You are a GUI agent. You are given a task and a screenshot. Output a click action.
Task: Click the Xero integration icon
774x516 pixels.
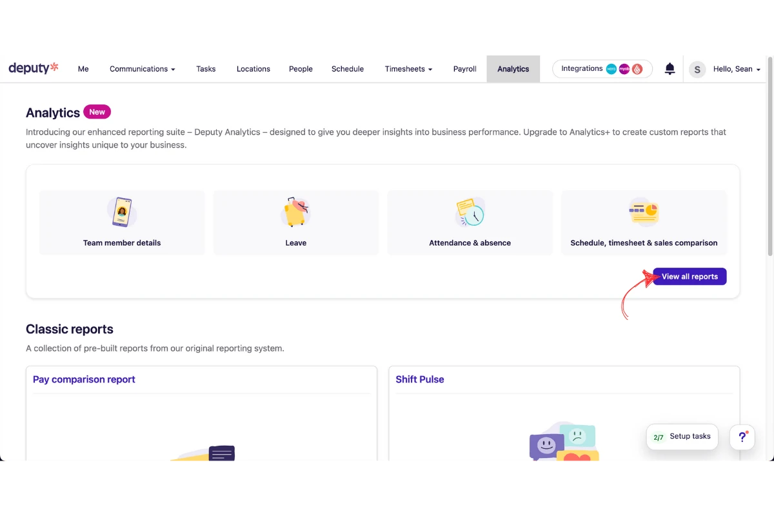coord(611,69)
